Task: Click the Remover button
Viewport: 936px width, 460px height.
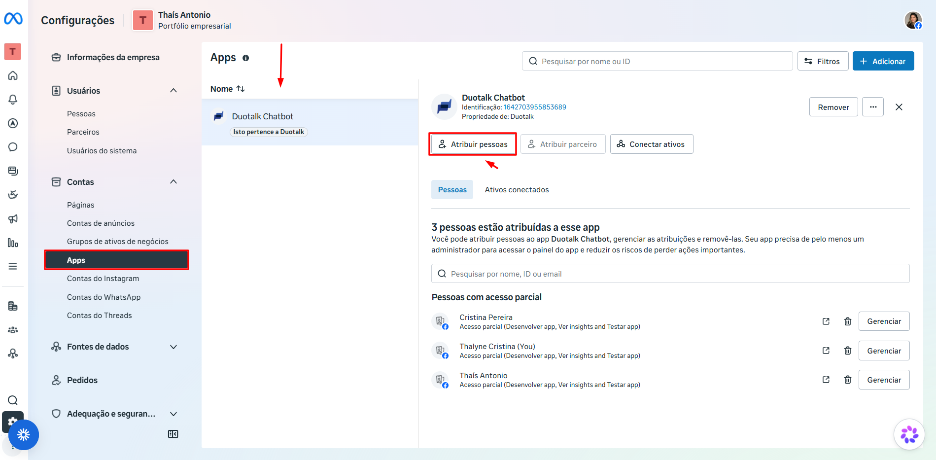Action: (833, 107)
